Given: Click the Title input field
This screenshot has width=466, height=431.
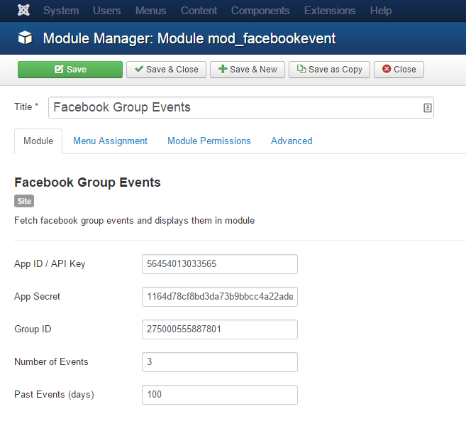Looking at the screenshot, I should click(x=241, y=108).
